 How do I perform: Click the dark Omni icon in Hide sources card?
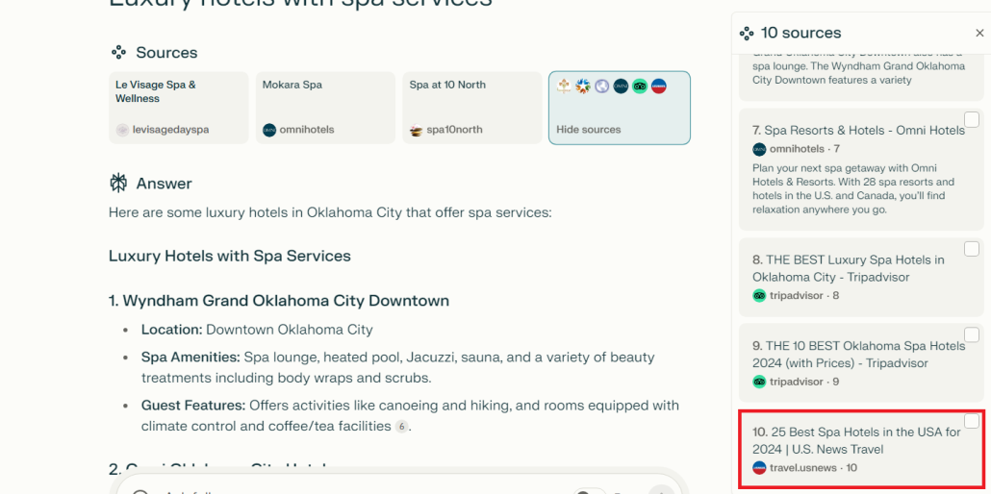click(x=621, y=86)
